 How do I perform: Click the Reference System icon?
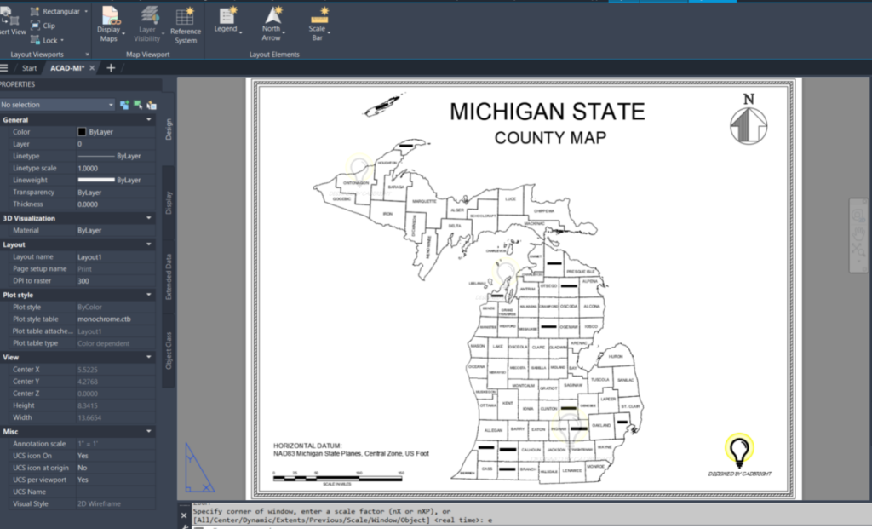tap(185, 26)
